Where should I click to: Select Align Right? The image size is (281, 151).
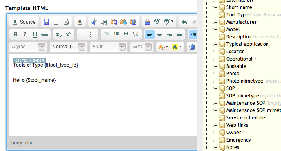tap(170, 34)
